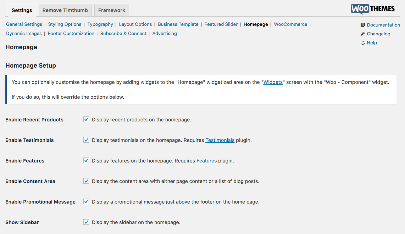Follow the Widgets screen link
Screen dimensions: 405x234
(x=273, y=82)
